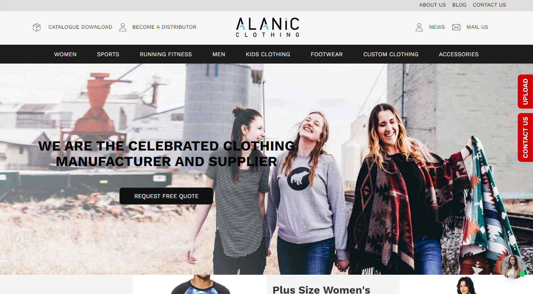
Task: Open Accessories category
Action: click(x=458, y=54)
